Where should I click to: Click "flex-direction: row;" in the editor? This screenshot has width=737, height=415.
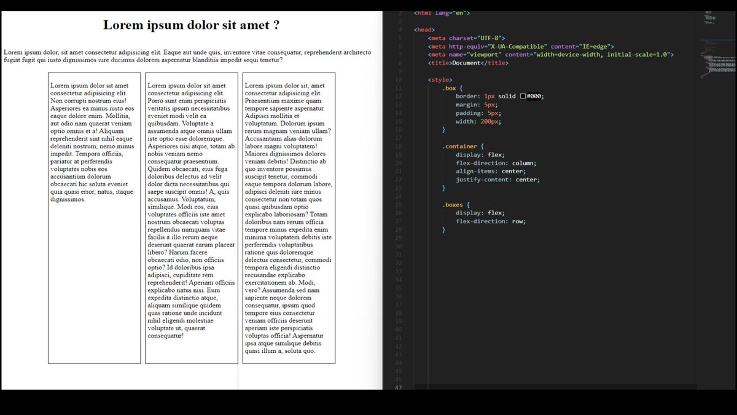(x=491, y=221)
